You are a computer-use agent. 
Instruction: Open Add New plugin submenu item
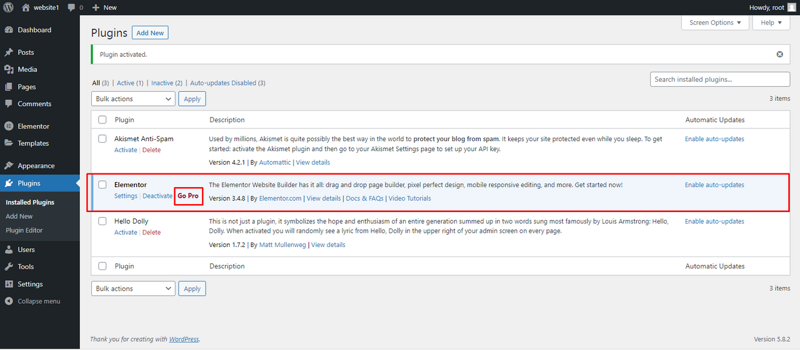(19, 216)
